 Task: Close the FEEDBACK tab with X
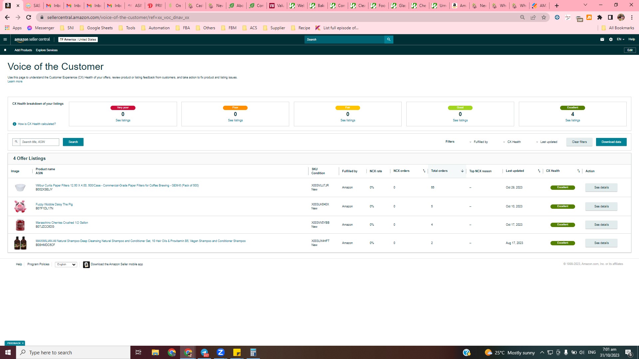[x=23, y=343]
